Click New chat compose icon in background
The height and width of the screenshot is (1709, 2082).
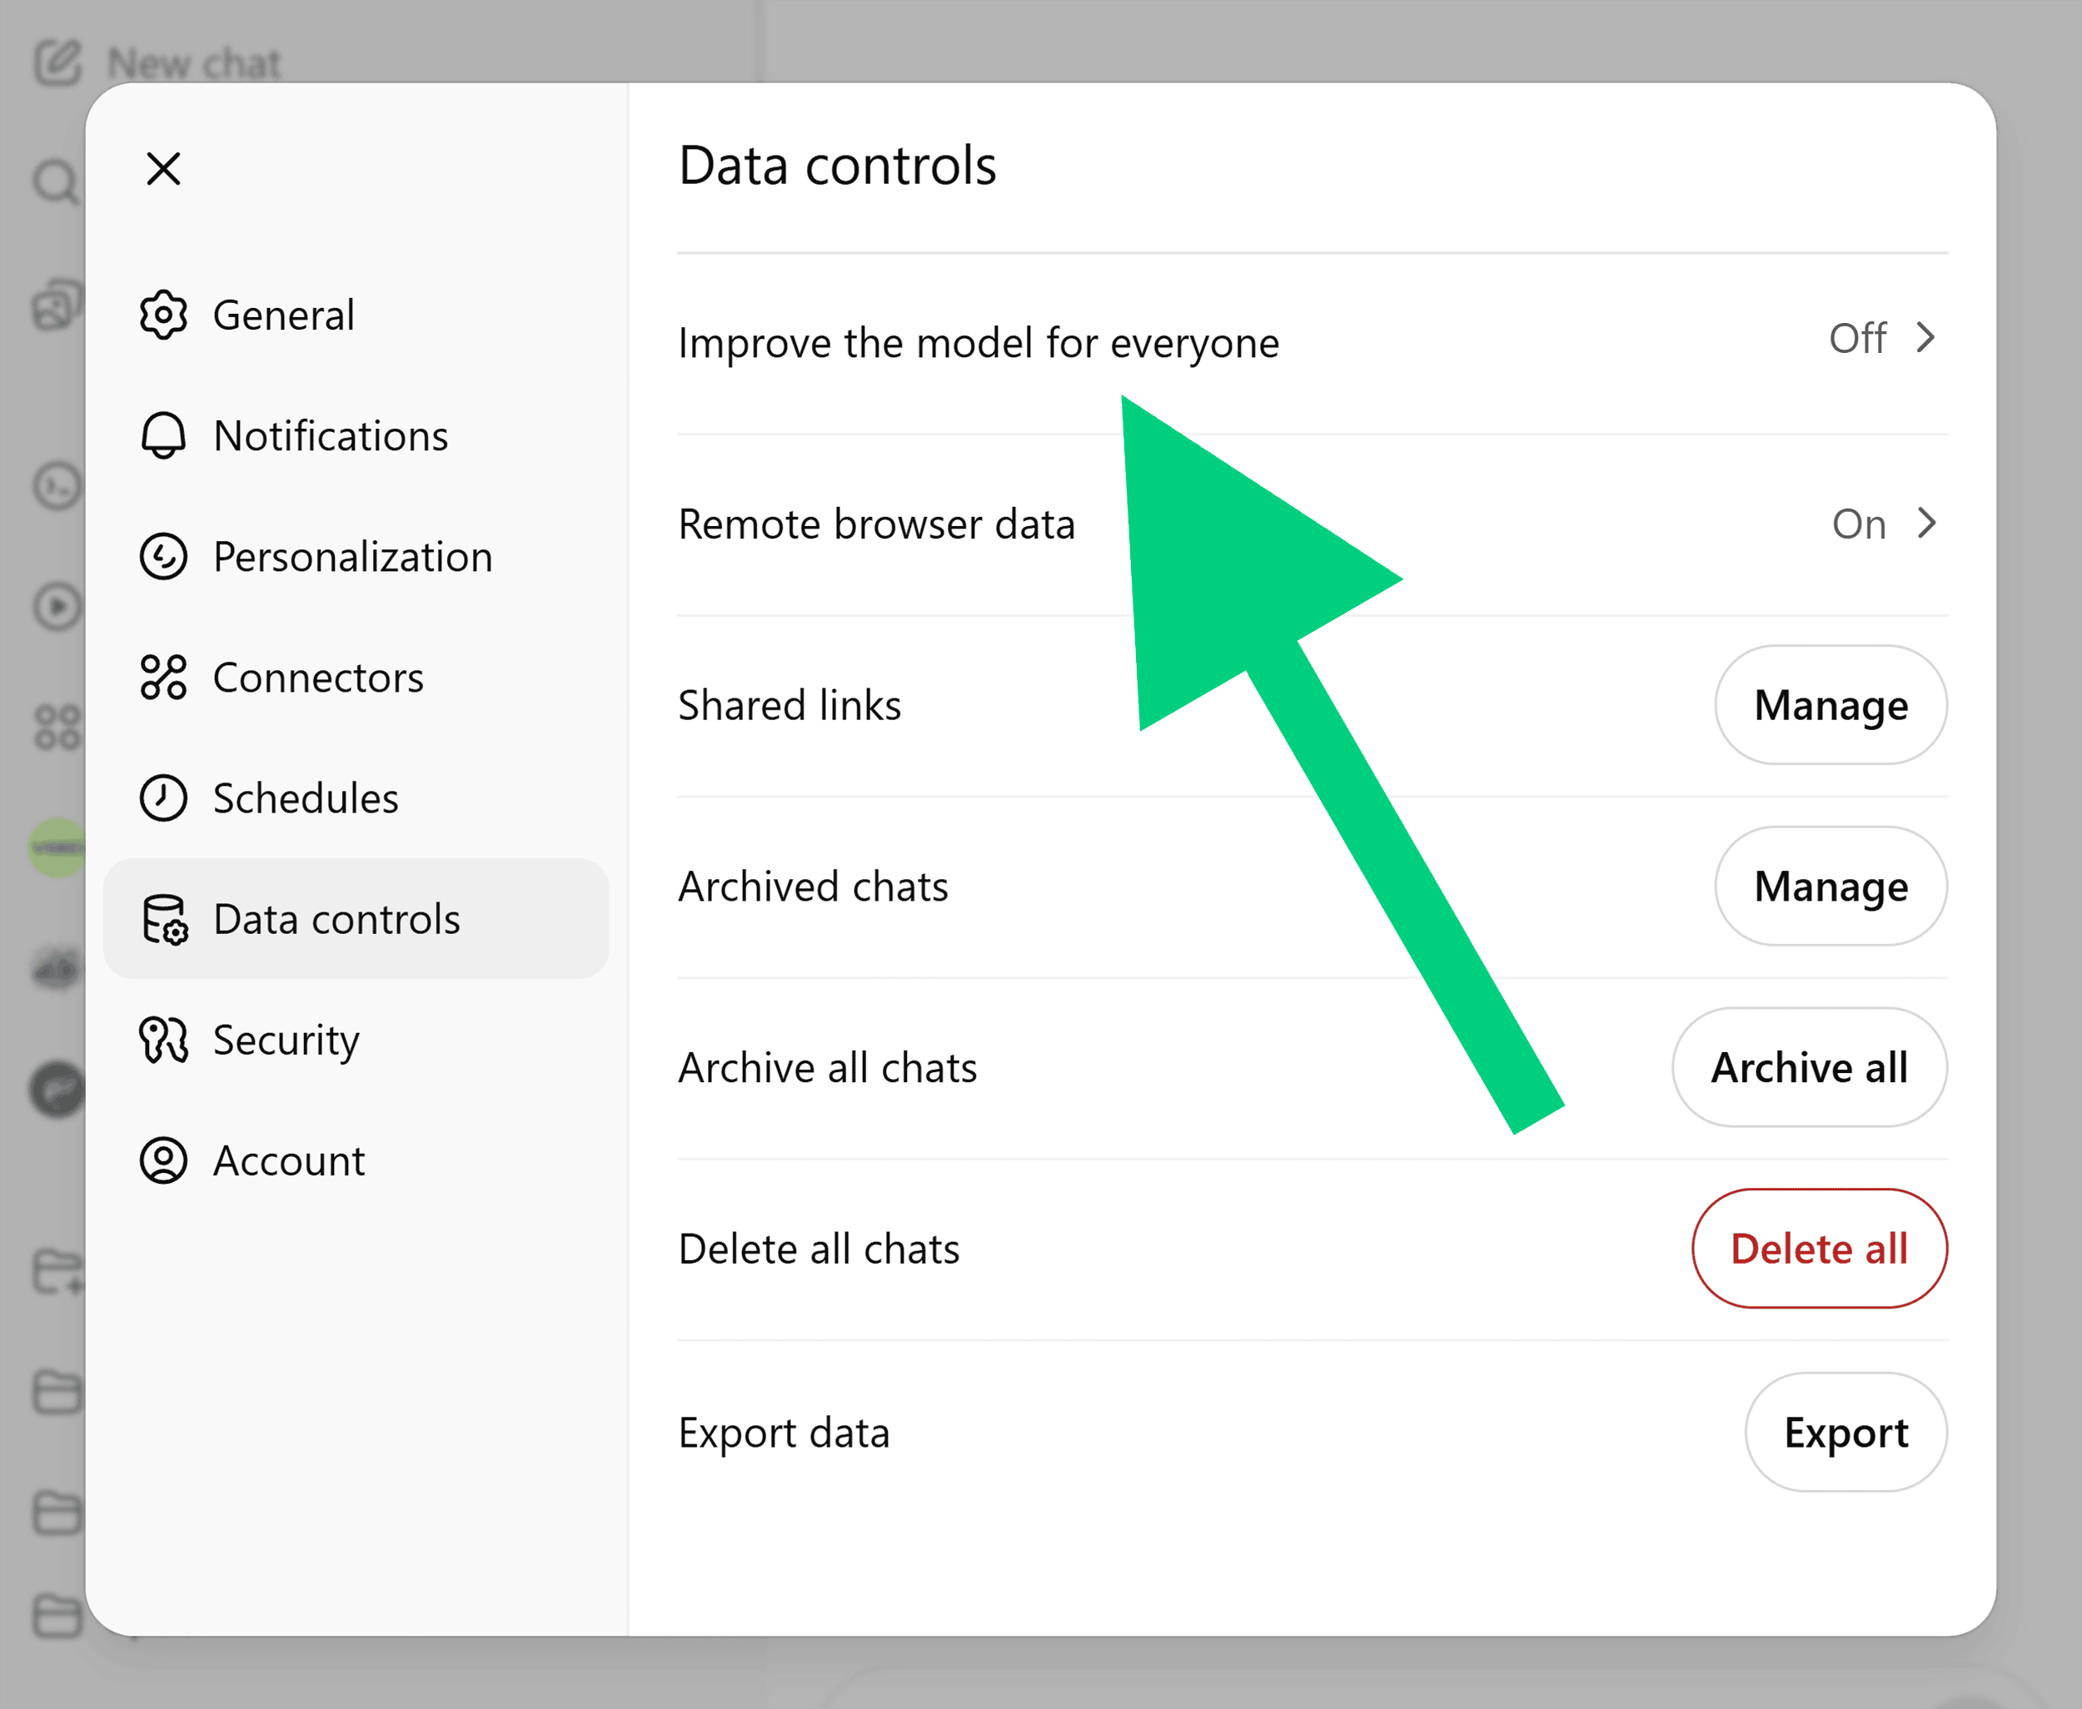click(57, 62)
